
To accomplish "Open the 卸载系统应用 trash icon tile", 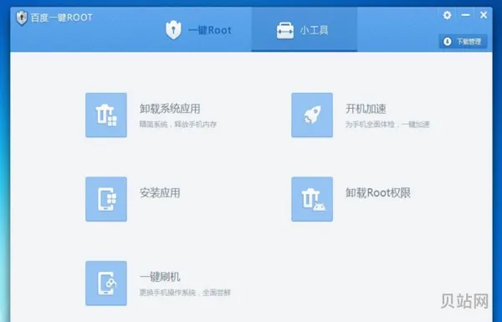I will (x=106, y=115).
